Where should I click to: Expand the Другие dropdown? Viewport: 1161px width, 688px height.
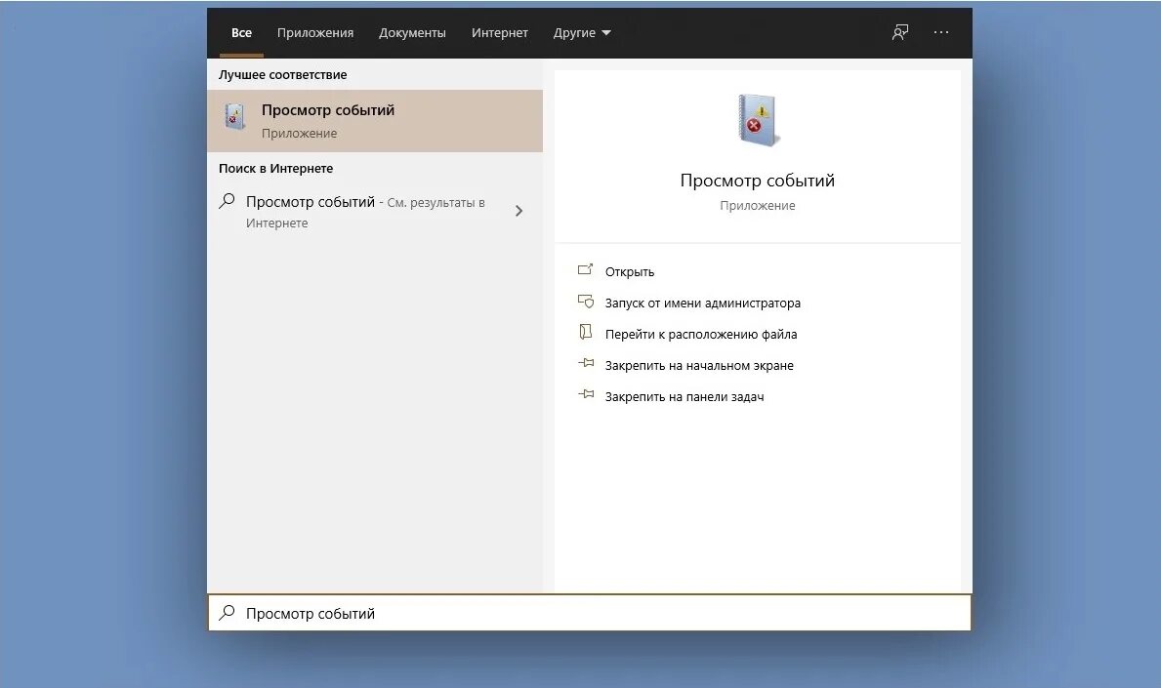click(x=582, y=32)
